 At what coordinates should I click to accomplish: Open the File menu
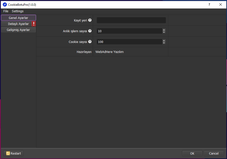point(6,11)
